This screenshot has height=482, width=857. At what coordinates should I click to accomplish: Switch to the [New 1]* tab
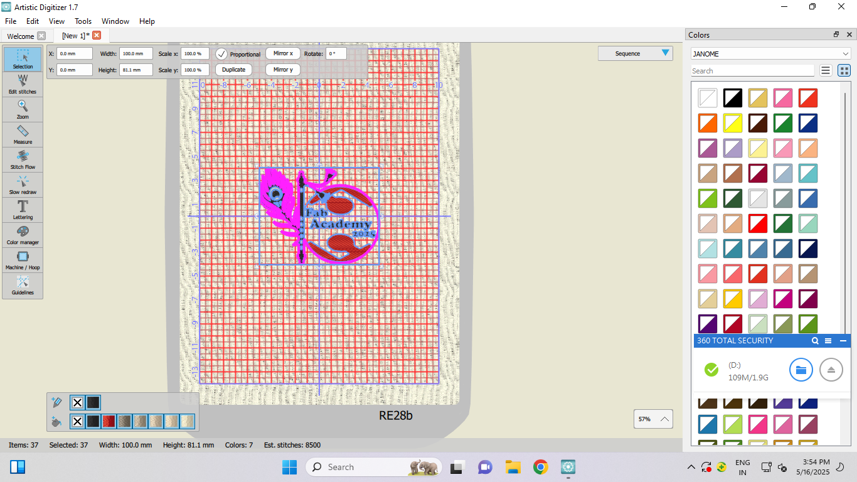point(76,36)
